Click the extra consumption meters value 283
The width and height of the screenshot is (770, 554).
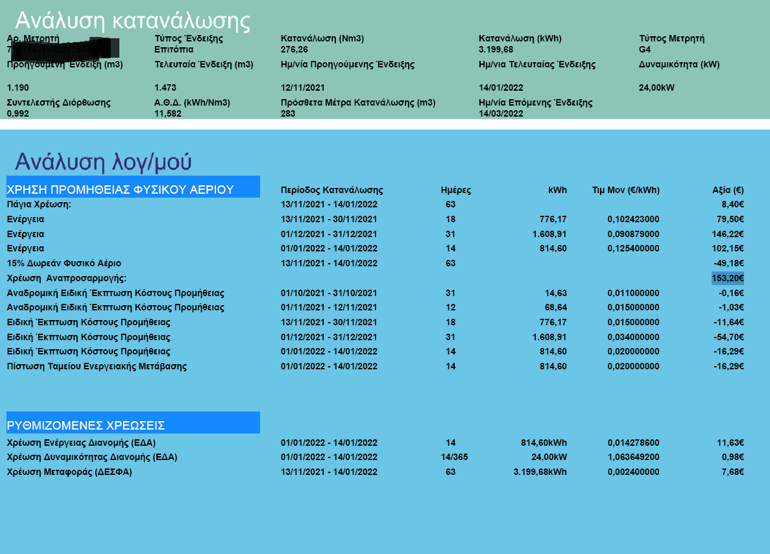pos(288,113)
